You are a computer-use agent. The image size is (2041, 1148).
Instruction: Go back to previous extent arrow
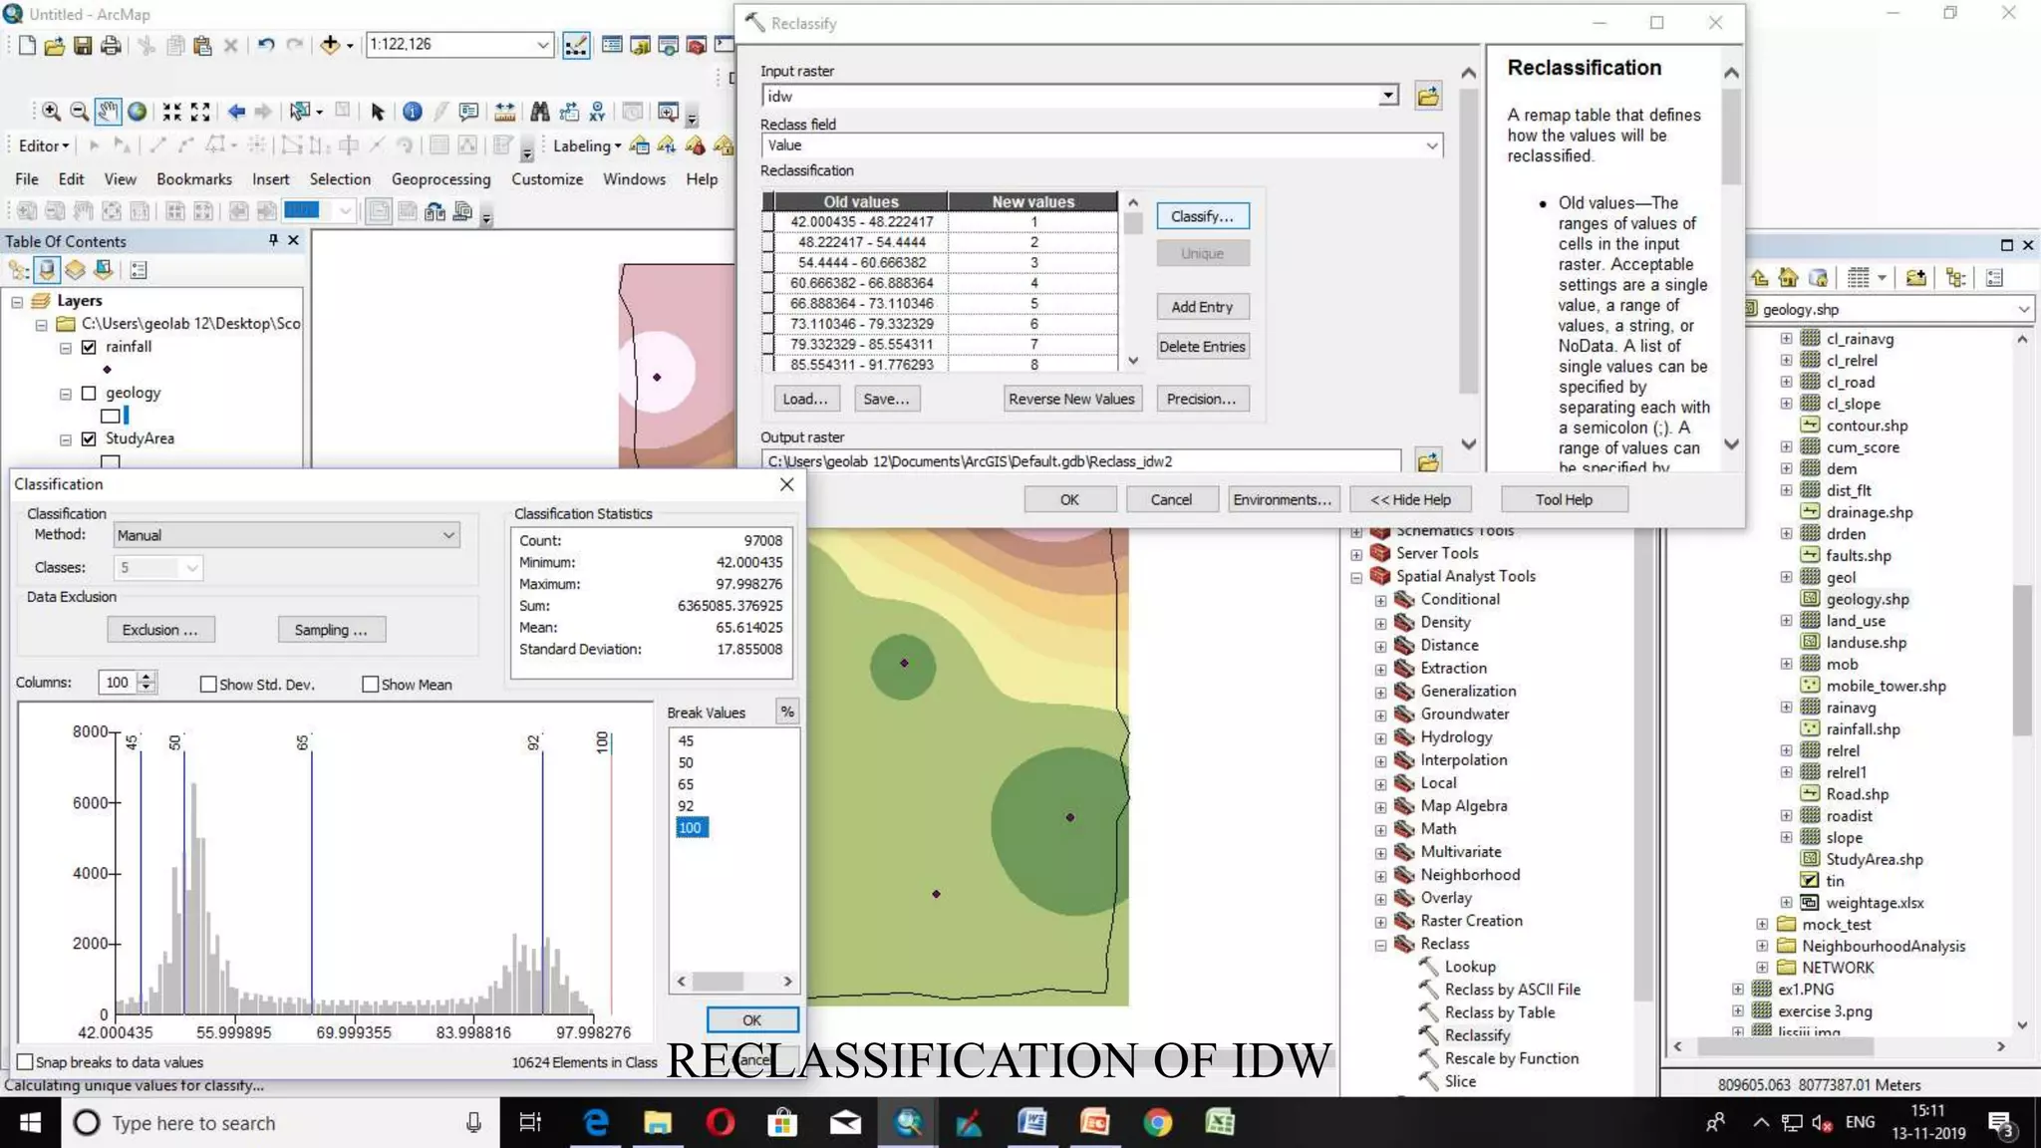click(x=236, y=112)
